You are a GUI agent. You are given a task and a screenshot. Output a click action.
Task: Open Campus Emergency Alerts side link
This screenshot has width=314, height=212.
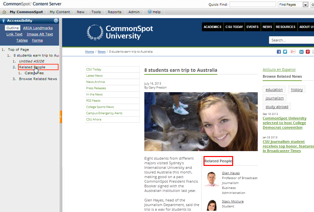pyautogui.click(x=112, y=113)
